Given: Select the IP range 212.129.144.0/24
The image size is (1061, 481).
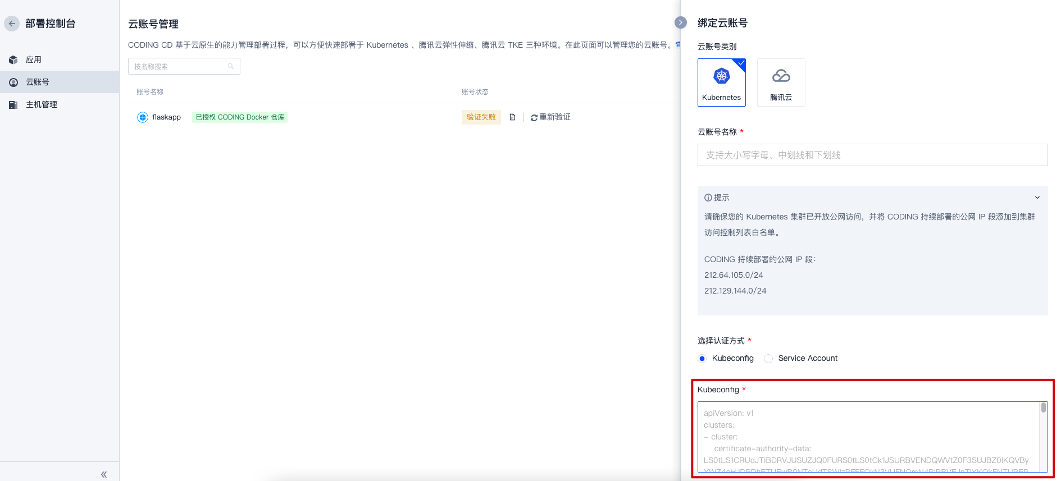Looking at the screenshot, I should [x=735, y=291].
